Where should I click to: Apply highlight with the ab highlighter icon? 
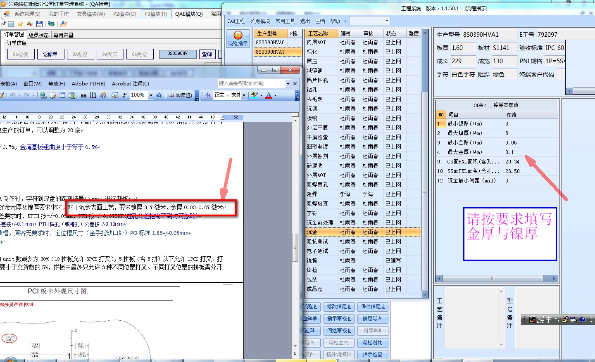point(254,95)
